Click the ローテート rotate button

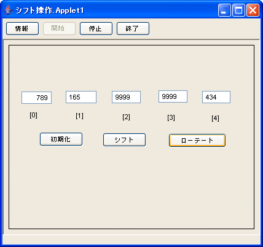pos(197,141)
